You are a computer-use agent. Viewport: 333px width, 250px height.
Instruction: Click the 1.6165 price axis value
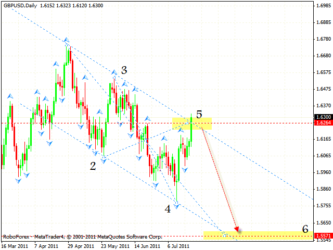[x=324, y=139]
